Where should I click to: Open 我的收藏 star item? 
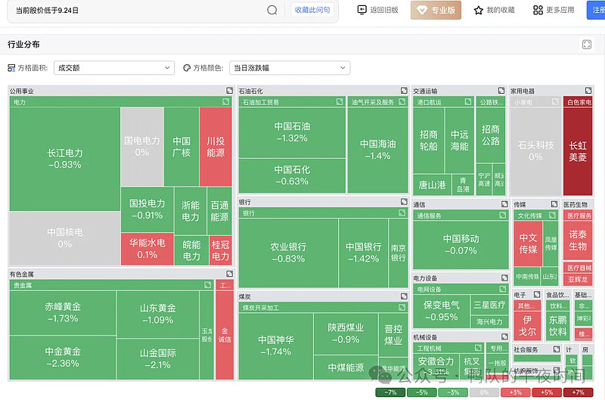pyautogui.click(x=495, y=10)
